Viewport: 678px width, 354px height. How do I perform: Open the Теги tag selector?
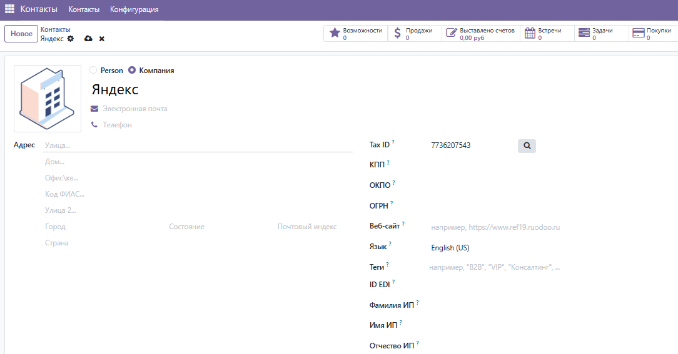[x=494, y=267]
